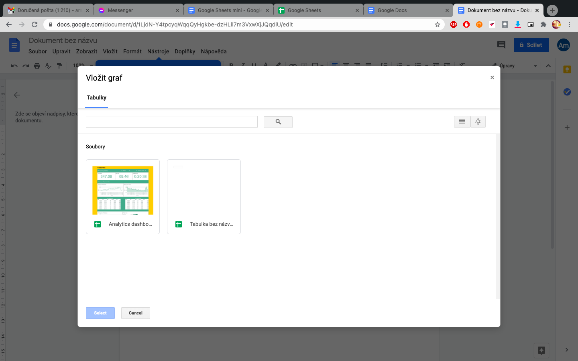The image size is (578, 361).
Task: Click the browser forward arrow
Action: (x=22, y=24)
